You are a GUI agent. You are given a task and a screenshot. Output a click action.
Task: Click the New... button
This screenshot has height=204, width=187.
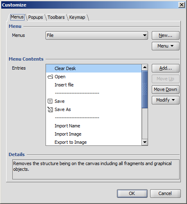(x=166, y=35)
